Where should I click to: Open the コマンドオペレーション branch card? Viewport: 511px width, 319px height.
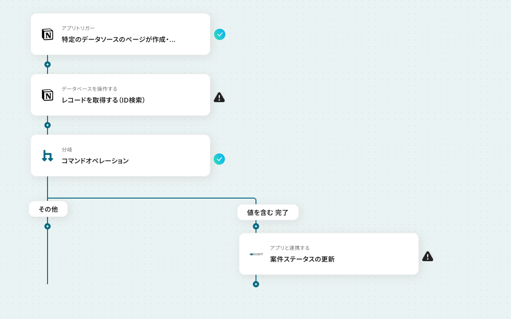pos(120,156)
